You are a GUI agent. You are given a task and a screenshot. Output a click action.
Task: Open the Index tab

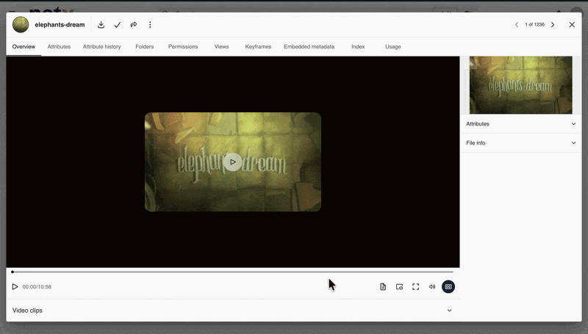358,47
